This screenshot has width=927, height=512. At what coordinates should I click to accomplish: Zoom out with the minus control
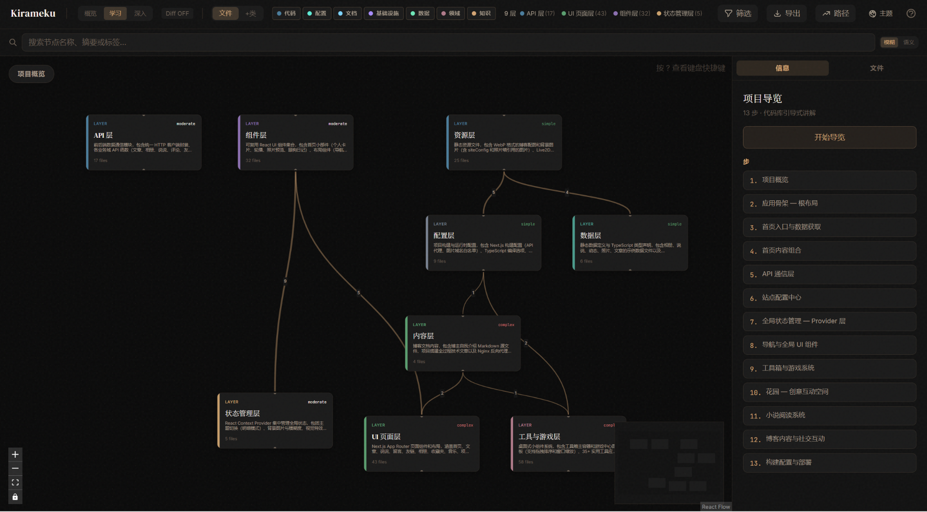[15, 468]
